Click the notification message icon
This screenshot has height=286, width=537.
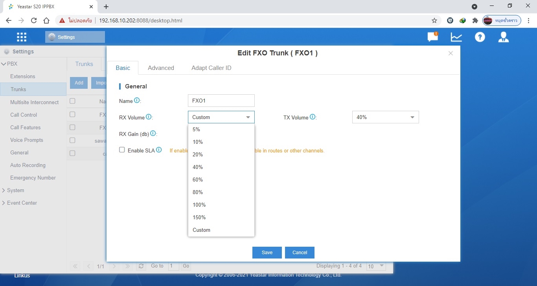432,37
